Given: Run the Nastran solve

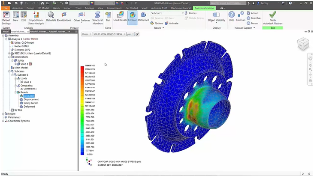Looking at the screenshot, I should [x=108, y=18].
